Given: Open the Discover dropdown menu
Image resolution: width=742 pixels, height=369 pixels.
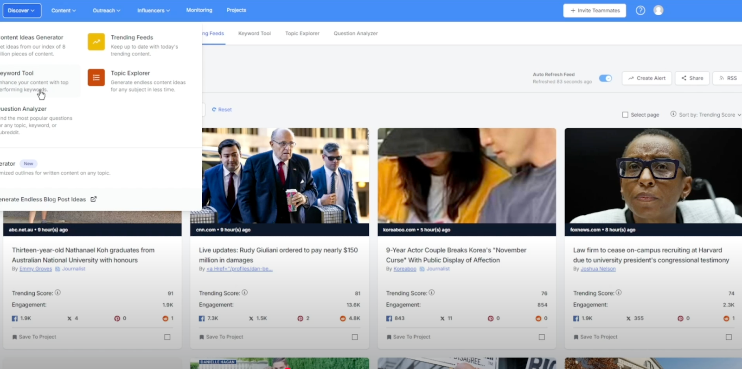Looking at the screenshot, I should pos(22,10).
